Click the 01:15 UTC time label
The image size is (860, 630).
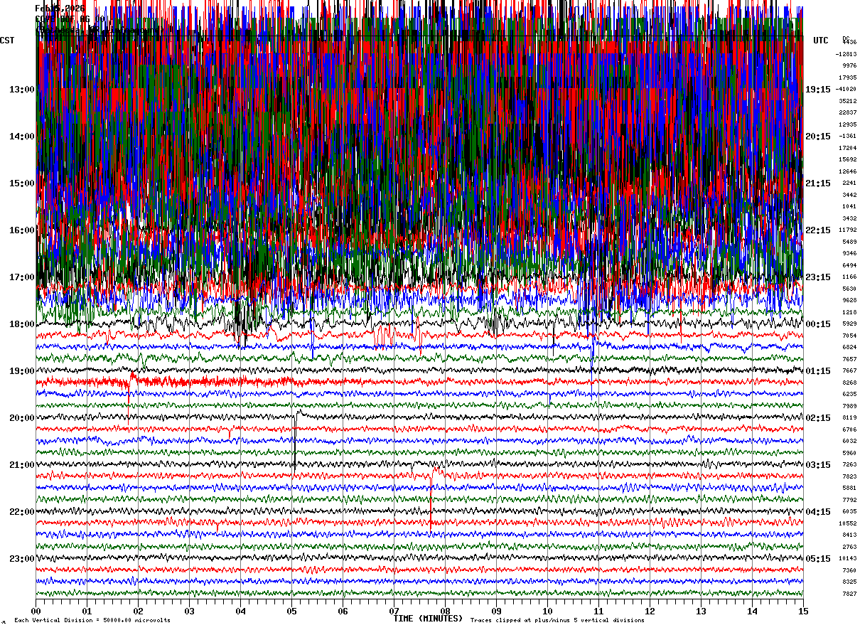coord(818,371)
